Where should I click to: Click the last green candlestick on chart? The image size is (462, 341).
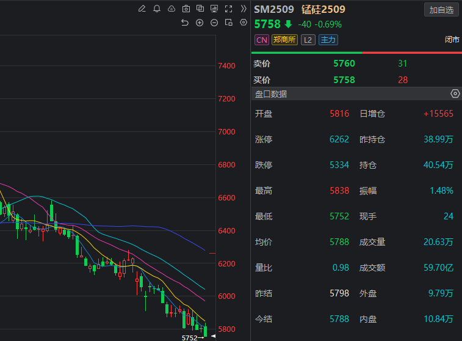[205, 331]
